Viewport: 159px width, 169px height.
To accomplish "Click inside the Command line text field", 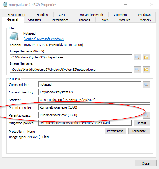I will click(x=90, y=84).
